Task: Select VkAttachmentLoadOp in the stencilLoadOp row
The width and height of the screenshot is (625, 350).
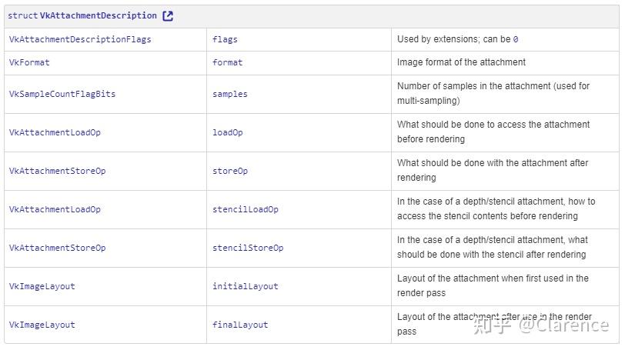Action: [55, 209]
